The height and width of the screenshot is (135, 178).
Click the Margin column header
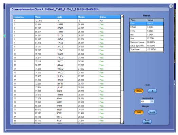88,17
